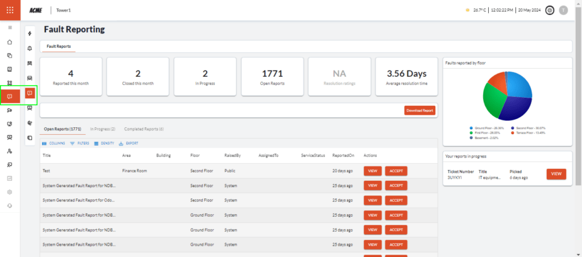Click the user avatar 'T' icon

click(x=563, y=10)
